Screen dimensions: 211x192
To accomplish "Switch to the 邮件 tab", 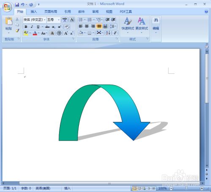I will coord(81,12).
